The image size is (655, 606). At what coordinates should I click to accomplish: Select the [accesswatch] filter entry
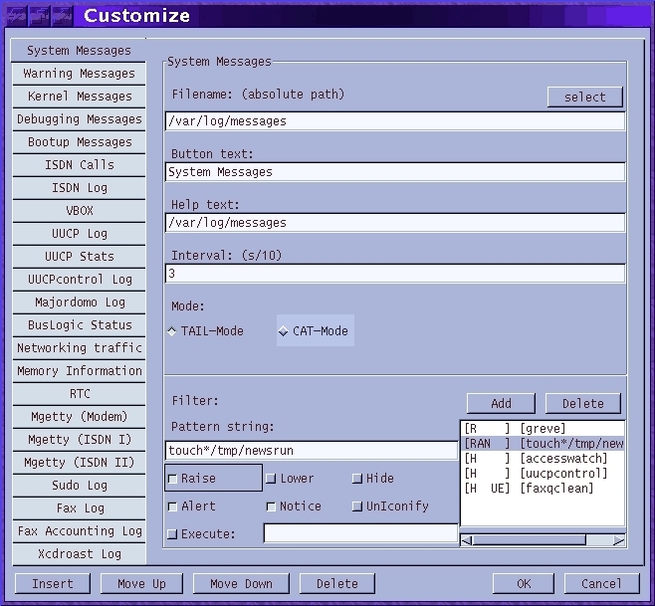pyautogui.click(x=543, y=459)
